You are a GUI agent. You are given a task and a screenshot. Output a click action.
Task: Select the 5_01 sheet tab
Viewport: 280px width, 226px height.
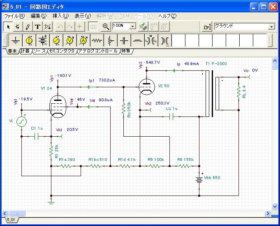tap(11, 220)
